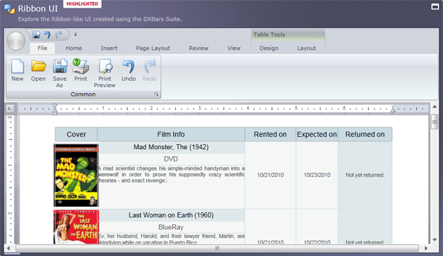Click the large Redo ribbon button

point(150,70)
